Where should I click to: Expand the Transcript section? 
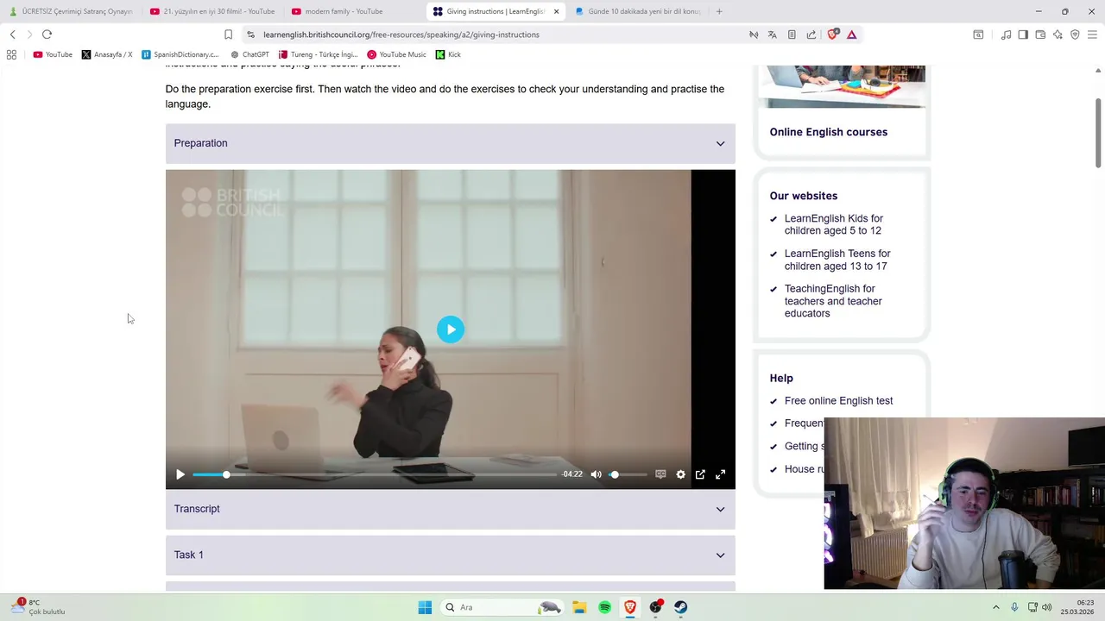pyautogui.click(x=450, y=509)
